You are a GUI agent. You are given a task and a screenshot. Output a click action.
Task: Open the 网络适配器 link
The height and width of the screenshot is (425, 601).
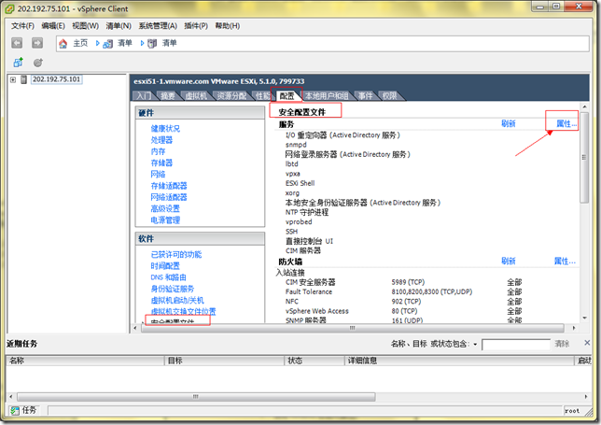tap(169, 197)
